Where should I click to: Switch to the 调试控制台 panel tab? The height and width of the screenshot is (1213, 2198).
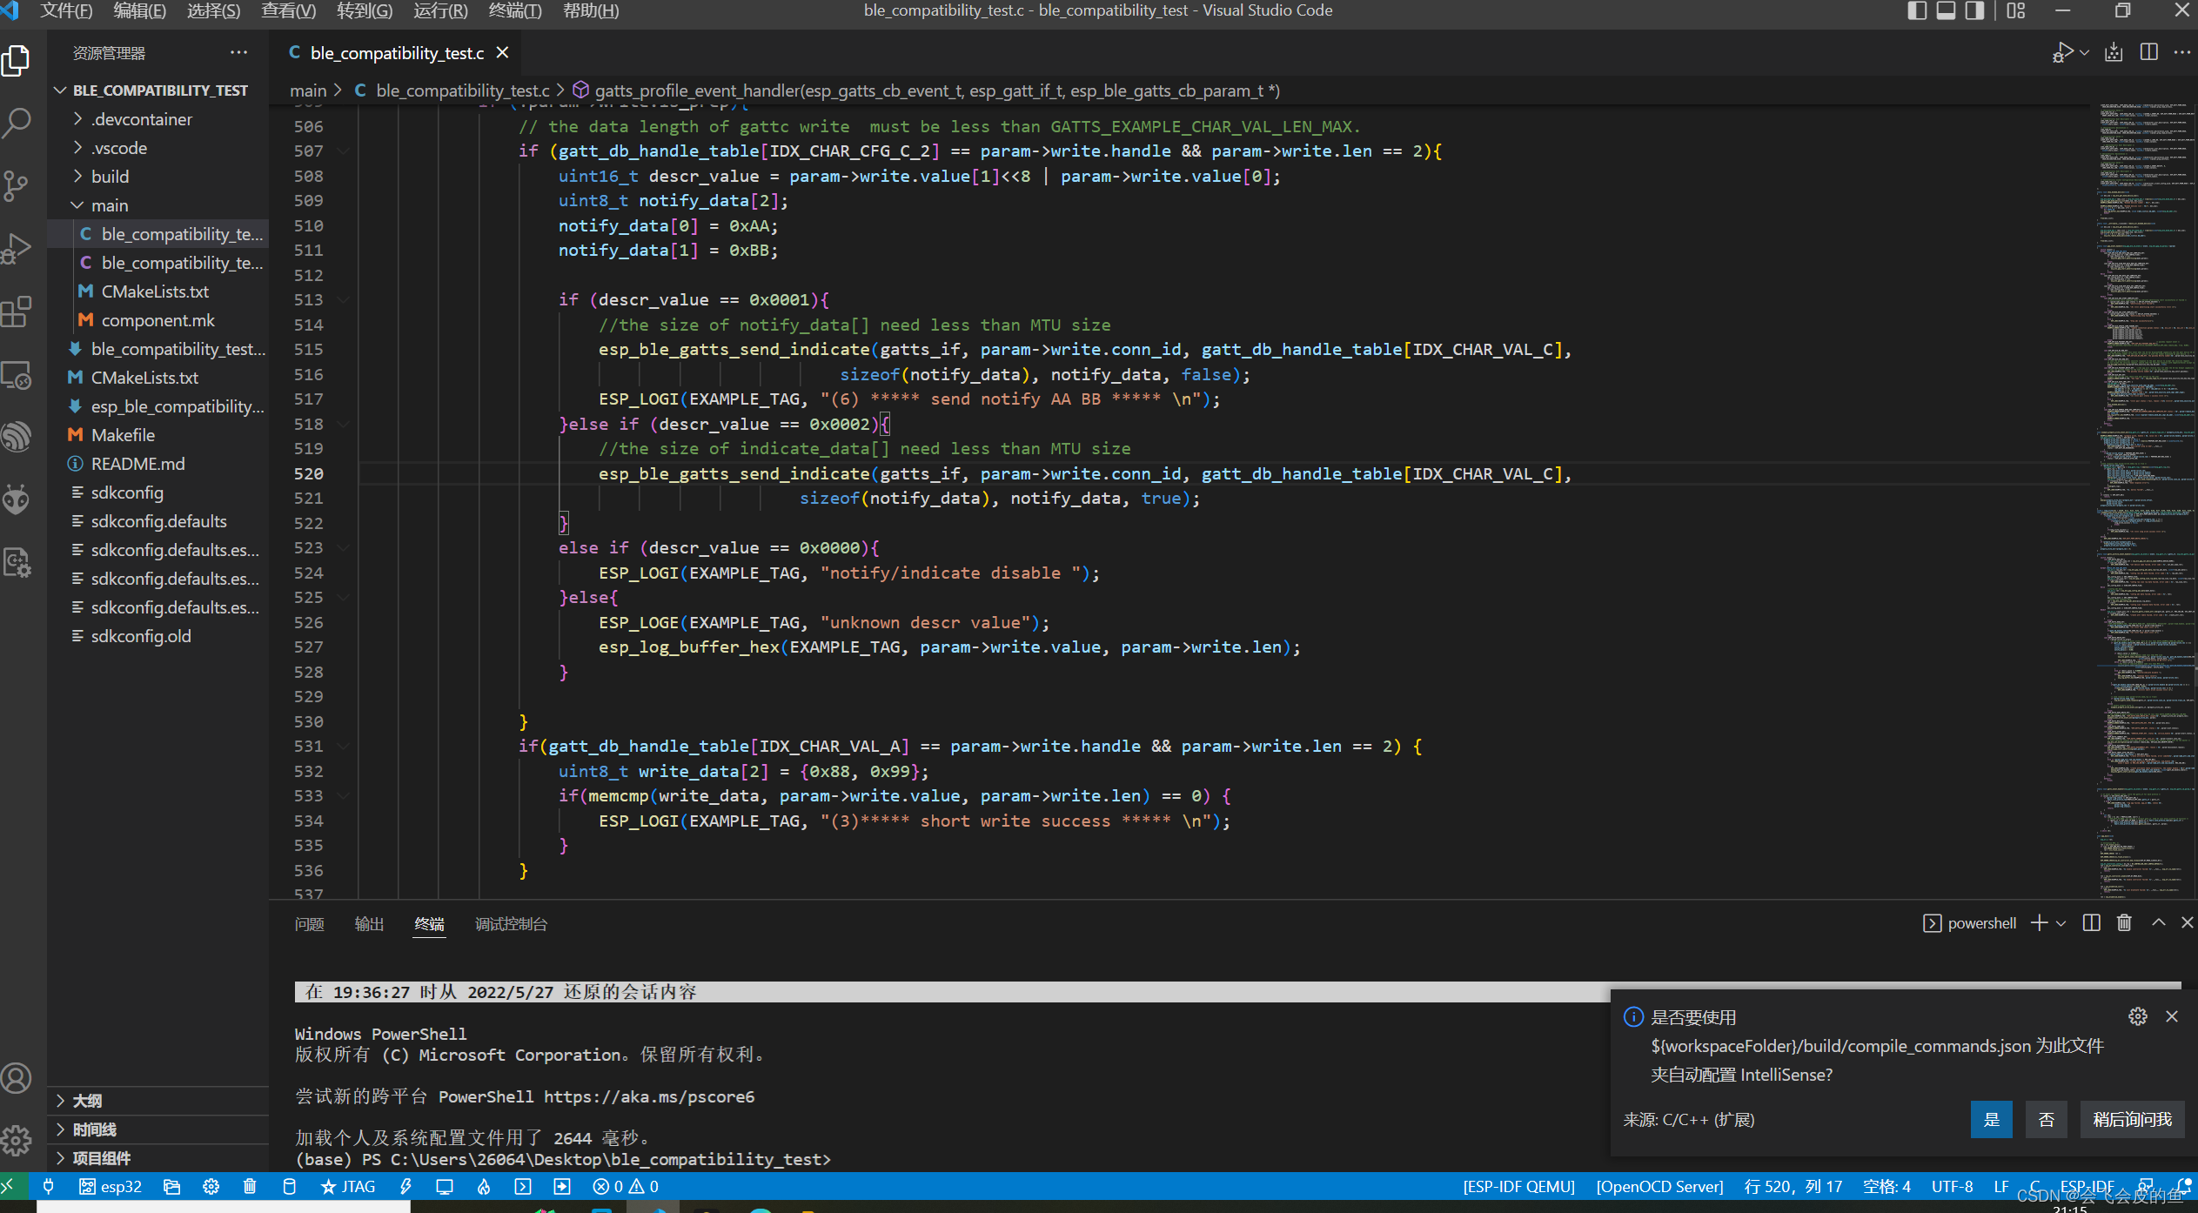(x=512, y=924)
